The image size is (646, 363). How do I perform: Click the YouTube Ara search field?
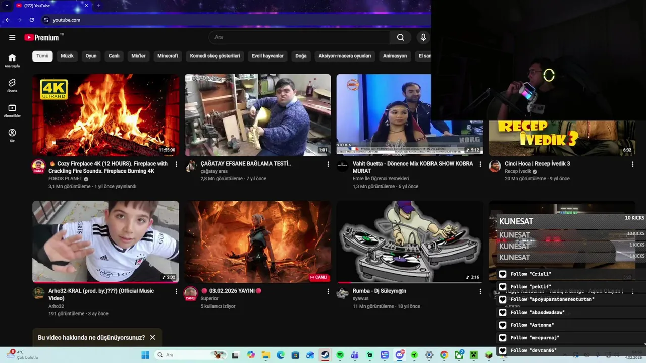coord(299,37)
